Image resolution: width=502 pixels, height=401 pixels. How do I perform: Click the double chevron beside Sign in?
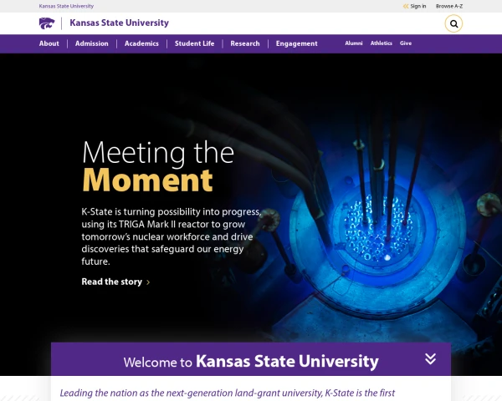406,6
